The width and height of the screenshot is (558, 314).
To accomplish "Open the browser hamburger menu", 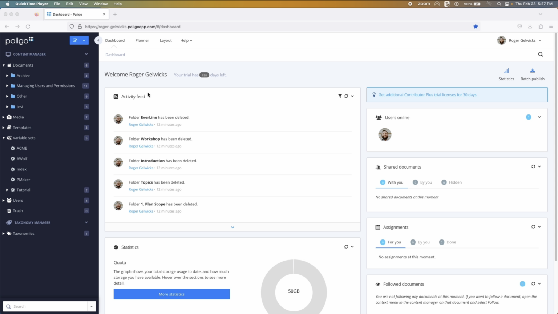I will [x=551, y=27].
